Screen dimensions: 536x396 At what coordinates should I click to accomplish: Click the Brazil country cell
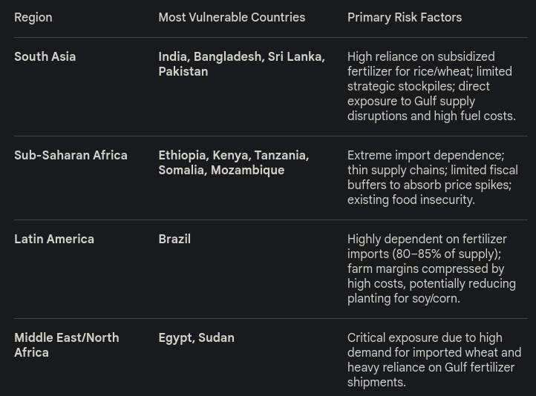point(174,240)
